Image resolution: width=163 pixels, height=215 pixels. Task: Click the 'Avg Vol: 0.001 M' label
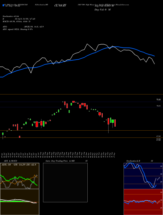click(x=104, y=6)
